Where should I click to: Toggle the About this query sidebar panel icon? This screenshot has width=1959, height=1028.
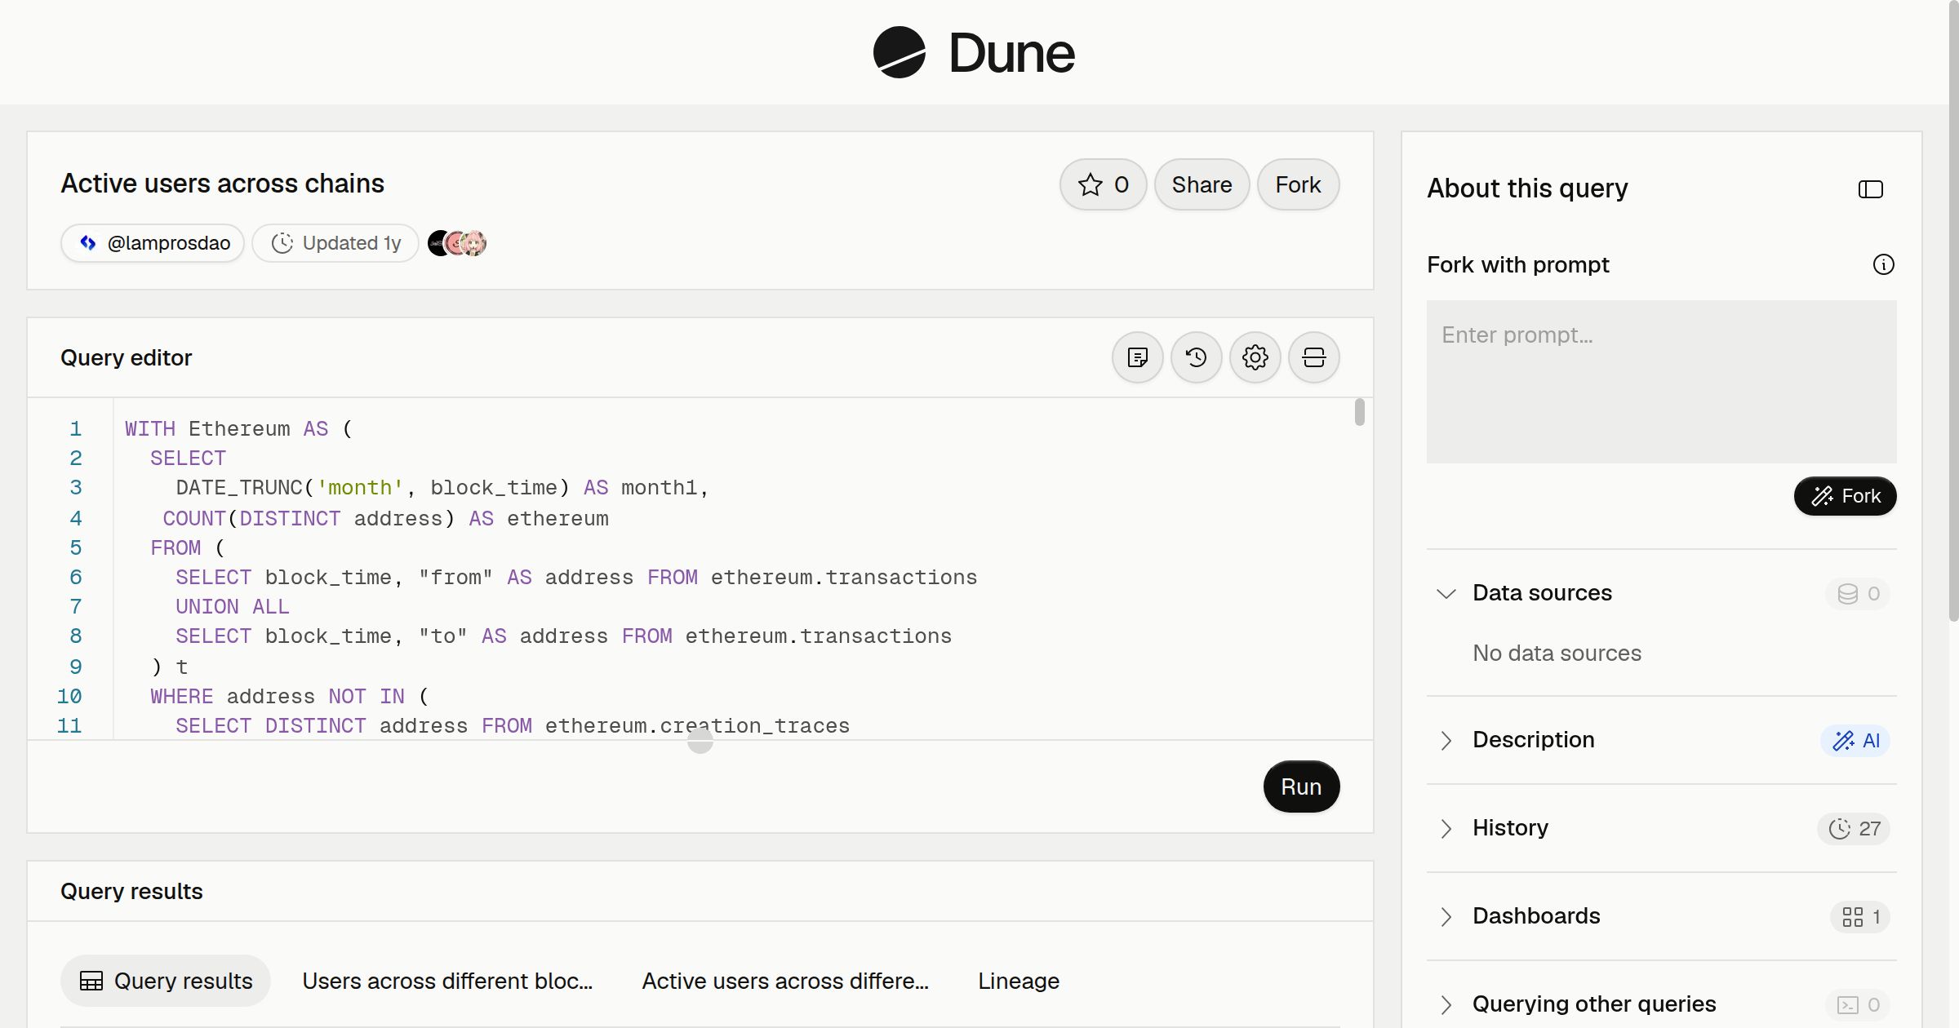coord(1871,189)
